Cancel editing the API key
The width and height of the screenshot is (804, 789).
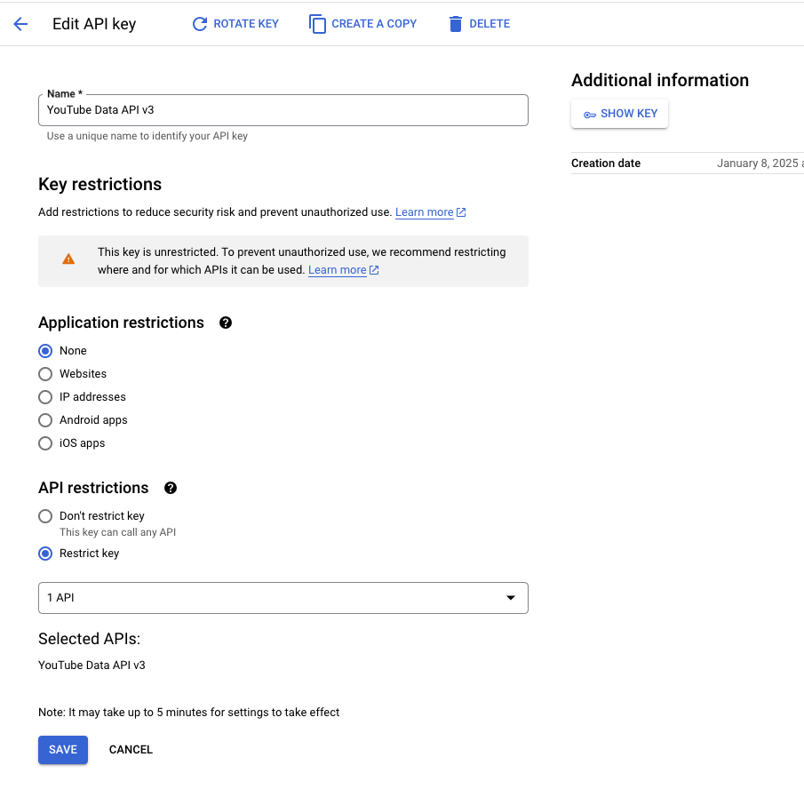coord(131,750)
